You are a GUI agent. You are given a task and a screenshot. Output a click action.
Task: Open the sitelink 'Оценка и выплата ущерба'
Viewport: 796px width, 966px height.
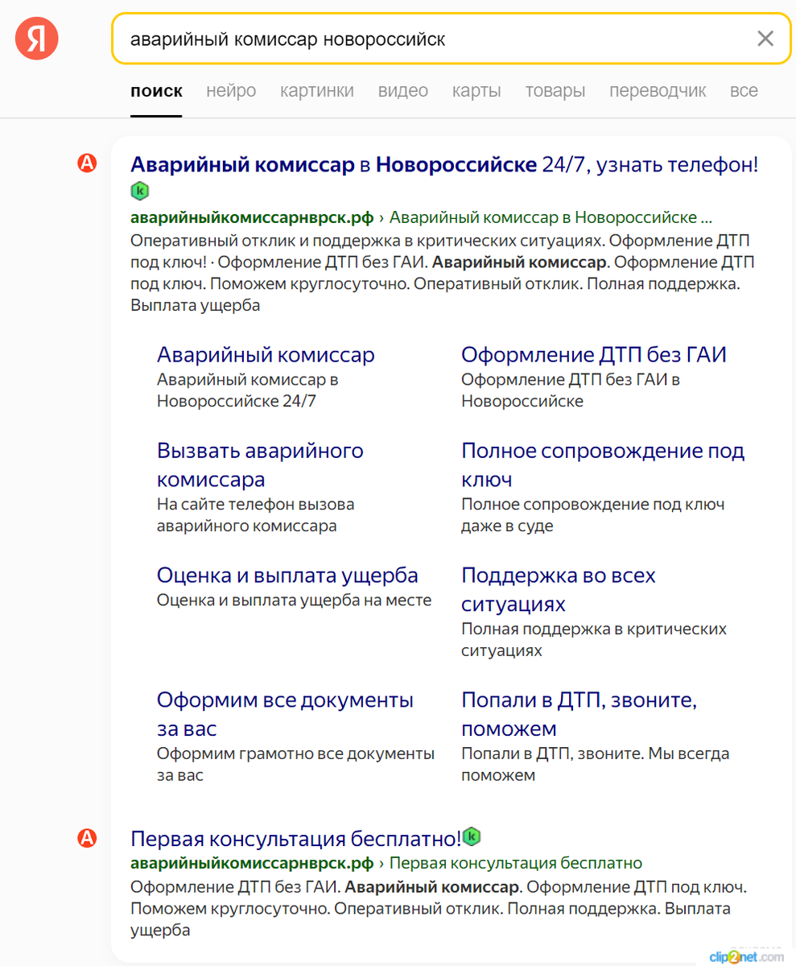click(x=287, y=575)
